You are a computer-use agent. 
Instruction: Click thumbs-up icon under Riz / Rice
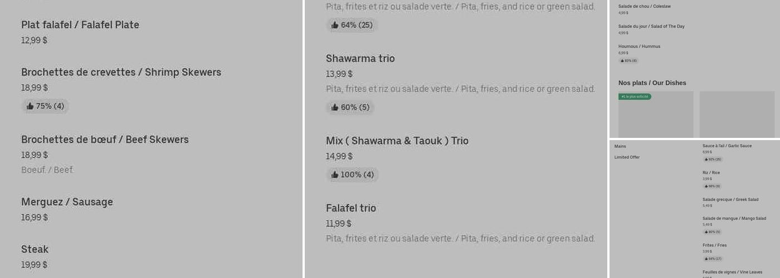706,186
